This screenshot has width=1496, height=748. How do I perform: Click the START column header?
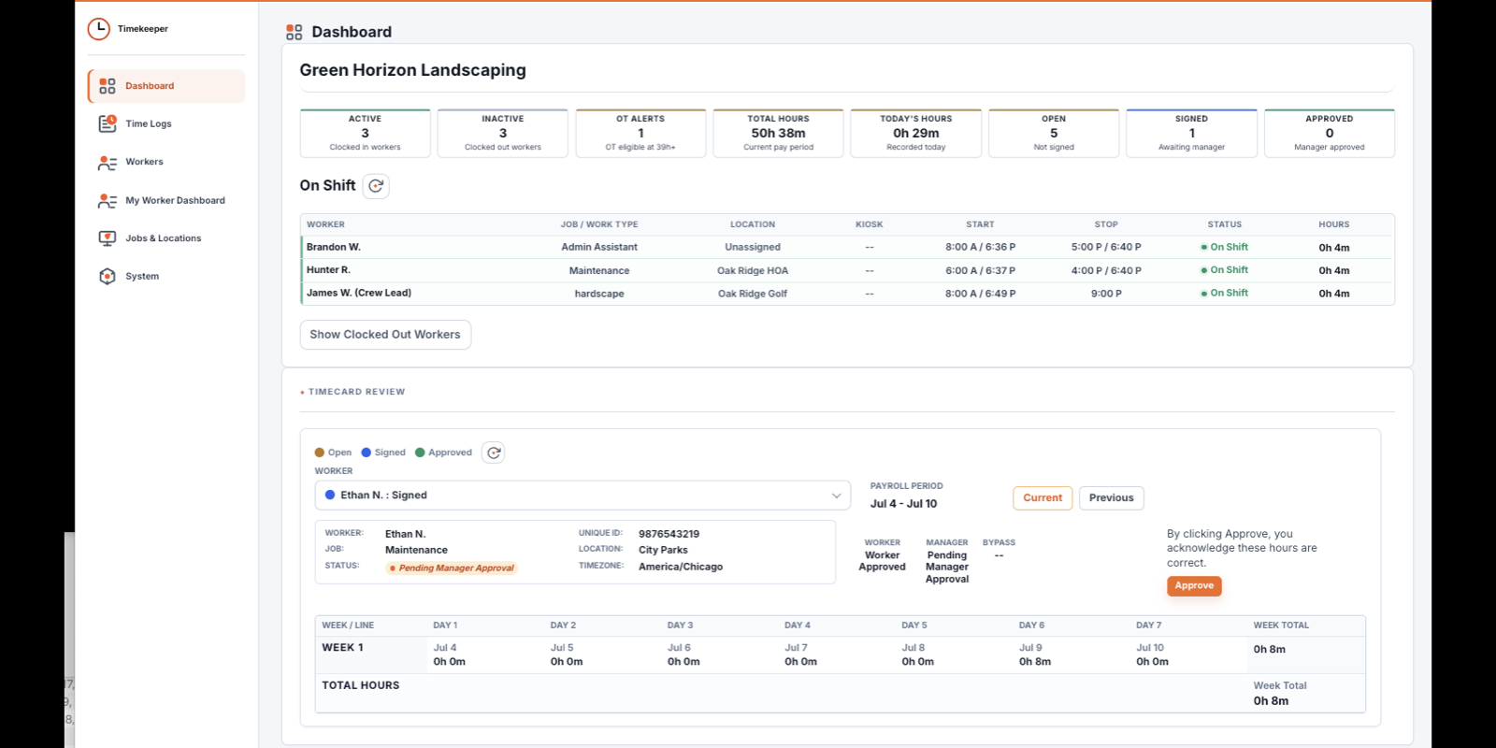click(980, 225)
